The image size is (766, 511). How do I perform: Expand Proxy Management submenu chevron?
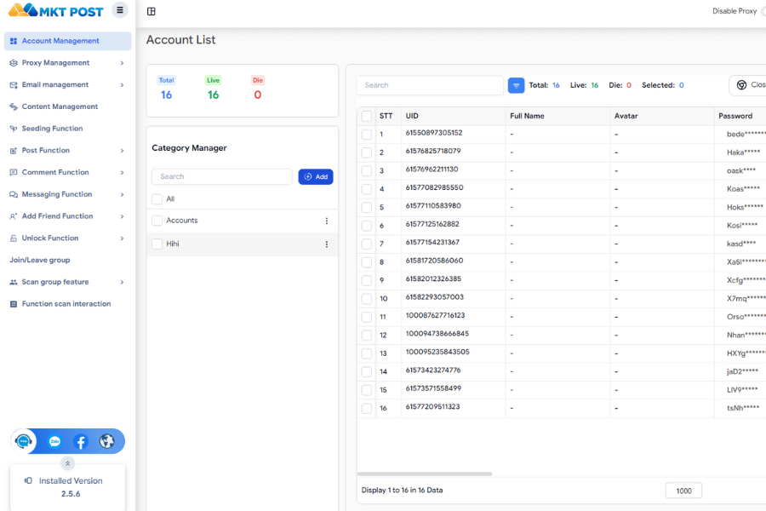click(x=122, y=63)
